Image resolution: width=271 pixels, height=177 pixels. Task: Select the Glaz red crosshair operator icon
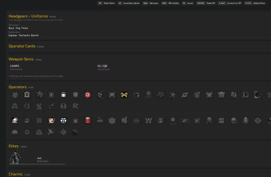[88, 95]
